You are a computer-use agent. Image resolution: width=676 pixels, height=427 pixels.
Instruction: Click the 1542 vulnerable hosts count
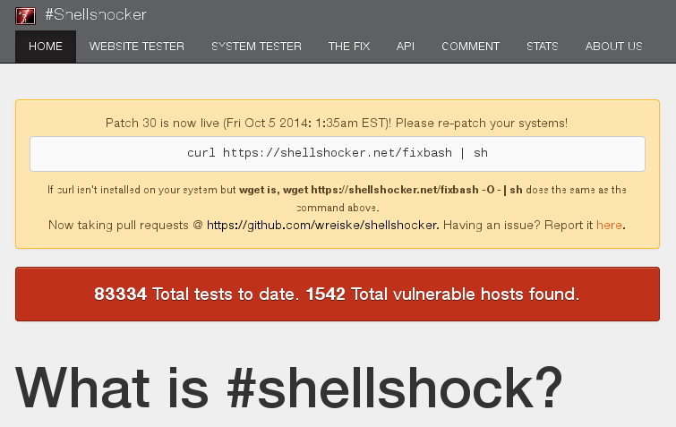coord(326,294)
